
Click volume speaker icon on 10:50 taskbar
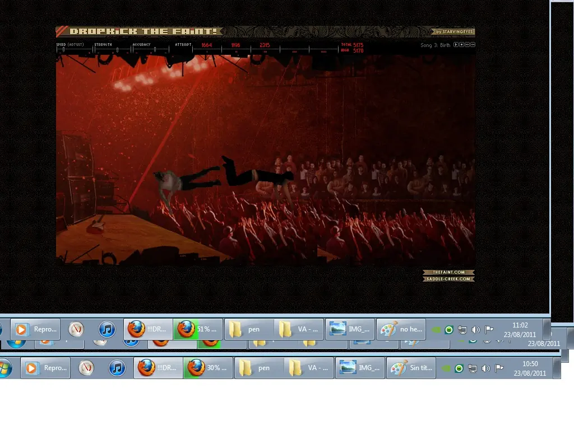coord(486,368)
